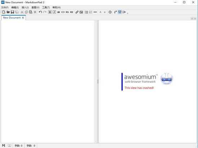Click the right tab scroll arrow

195,18
